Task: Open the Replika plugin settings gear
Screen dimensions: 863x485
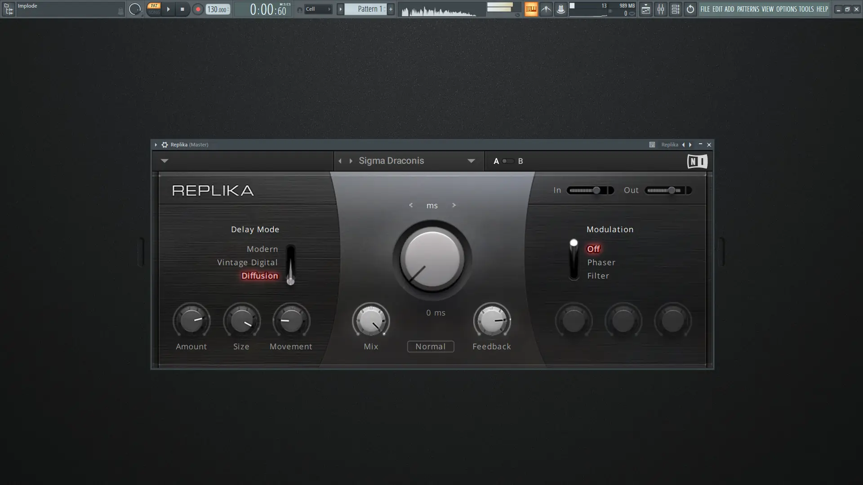Action: 165,145
